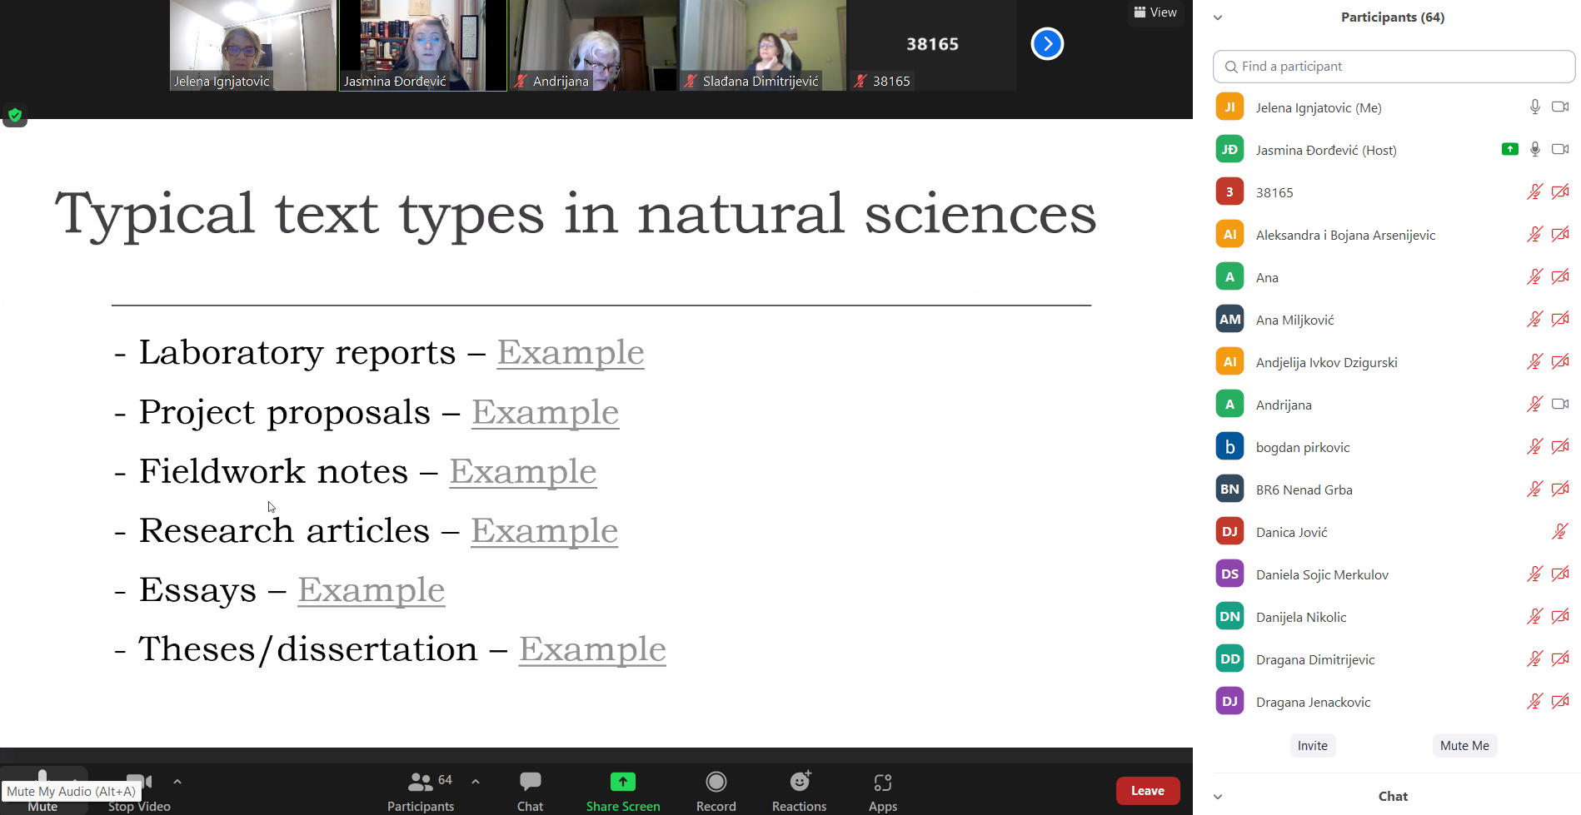This screenshot has height=815, width=1581.
Task: Start recording with the Record icon
Action: coord(716,783)
